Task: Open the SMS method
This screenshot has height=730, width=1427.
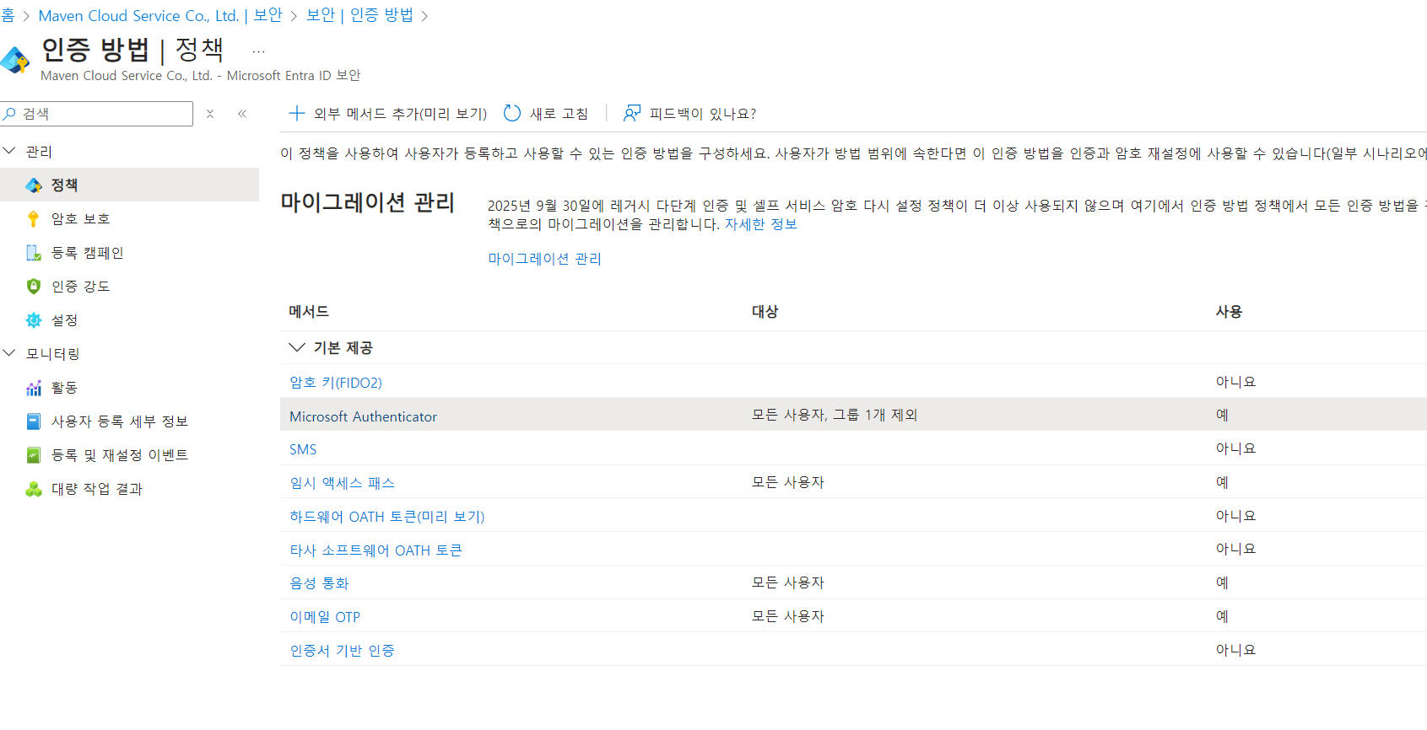Action: (x=303, y=449)
